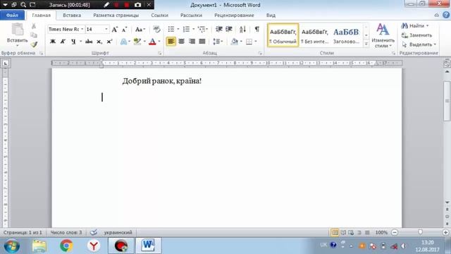Click the украинский language indicator

point(118,232)
